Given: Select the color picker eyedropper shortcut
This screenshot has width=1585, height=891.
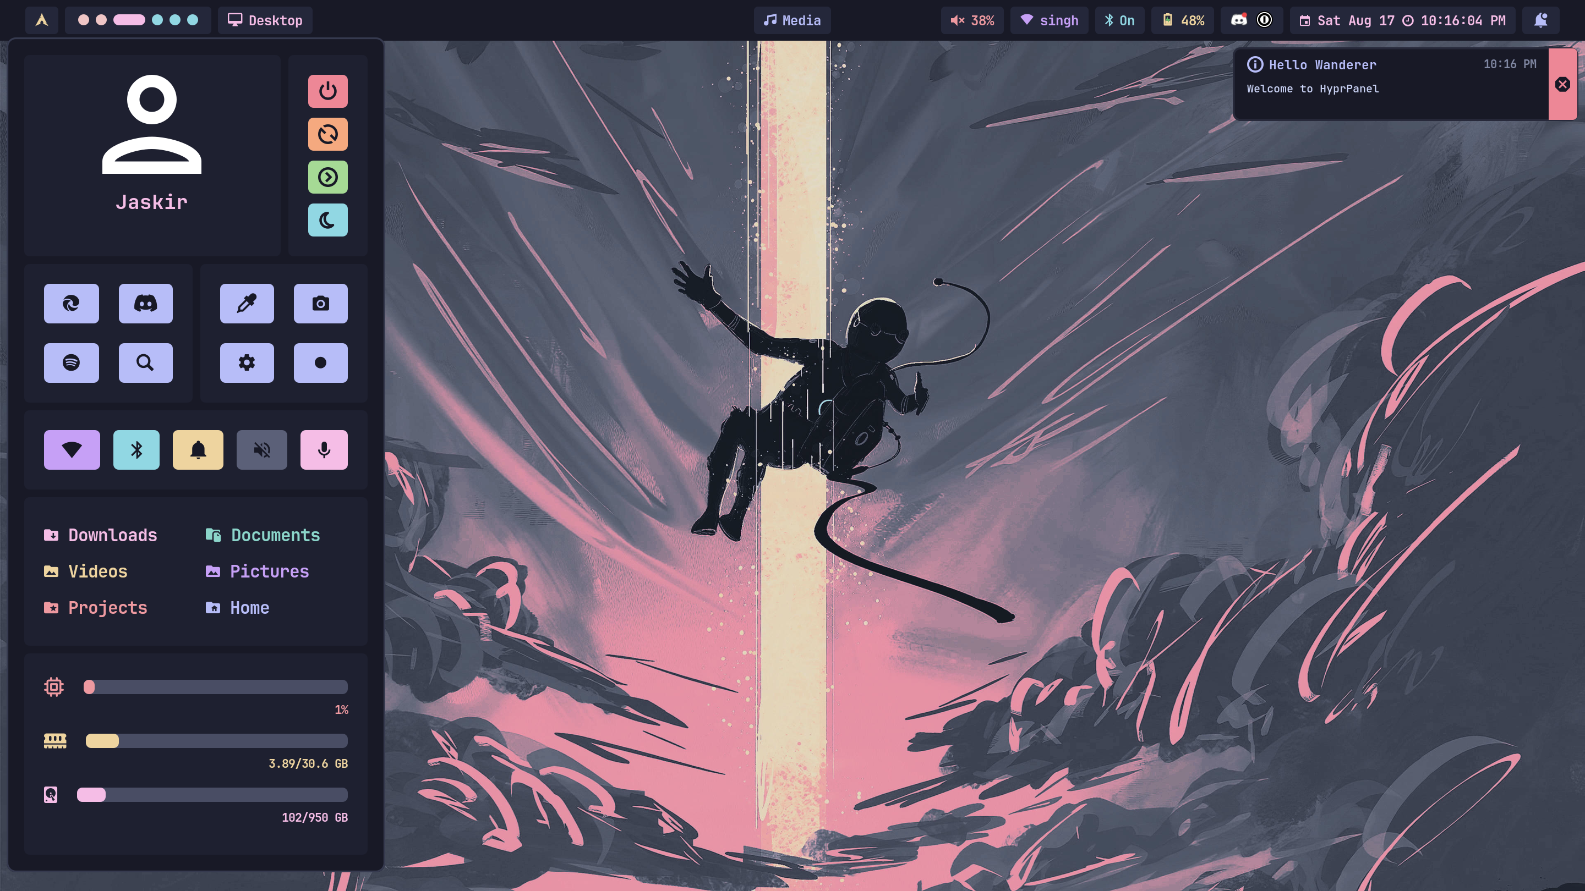Looking at the screenshot, I should (247, 303).
